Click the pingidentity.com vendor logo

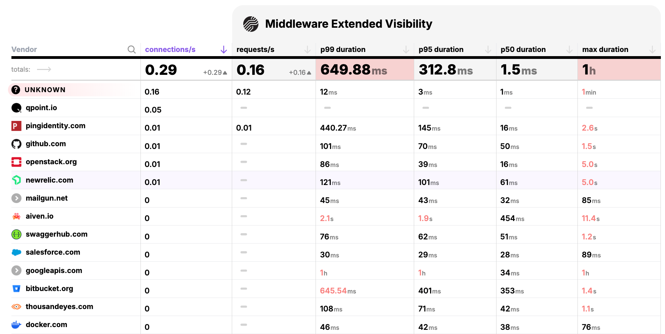pyautogui.click(x=16, y=126)
